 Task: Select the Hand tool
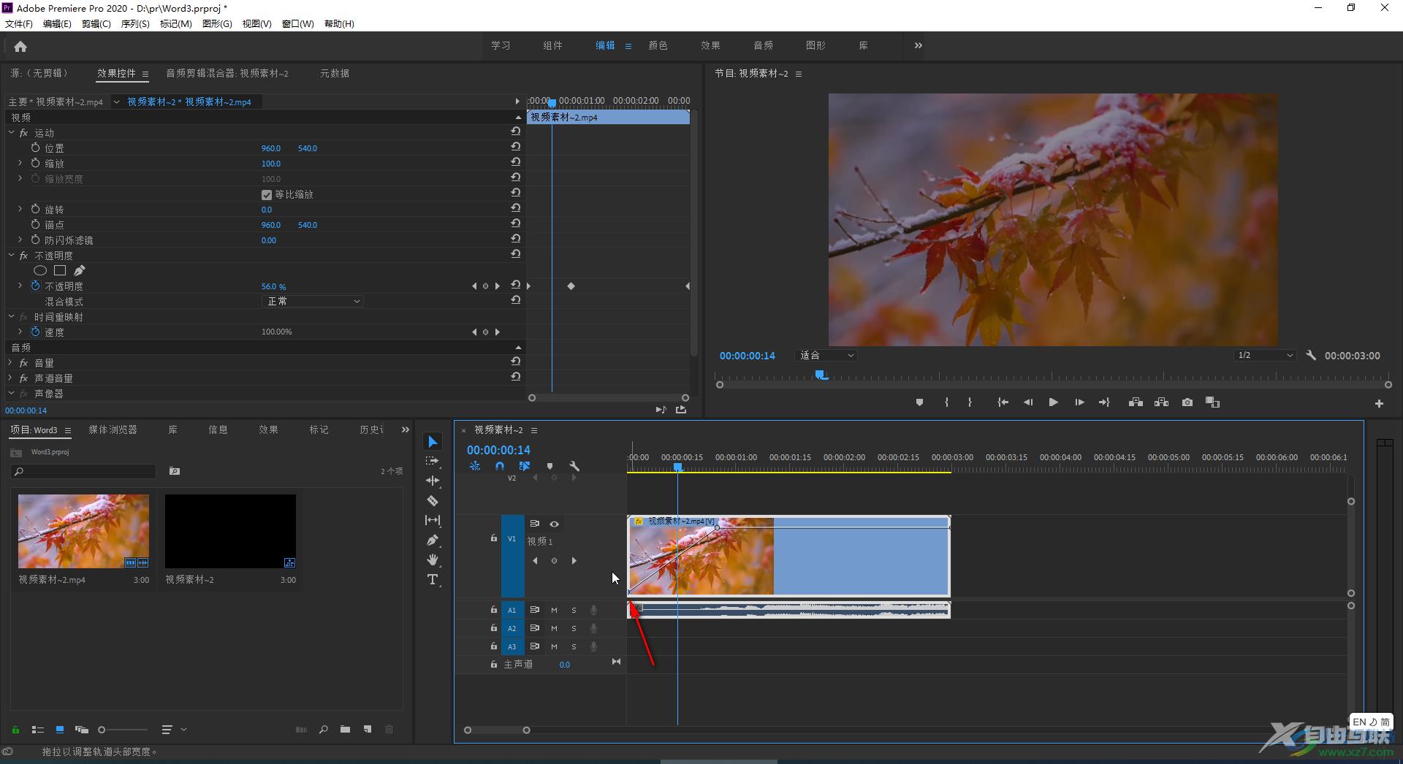pos(433,559)
